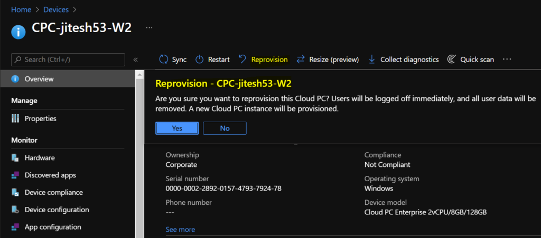Go to the Devices breadcrumb
Screen dimensions: 541x238
pyautogui.click(x=55, y=9)
